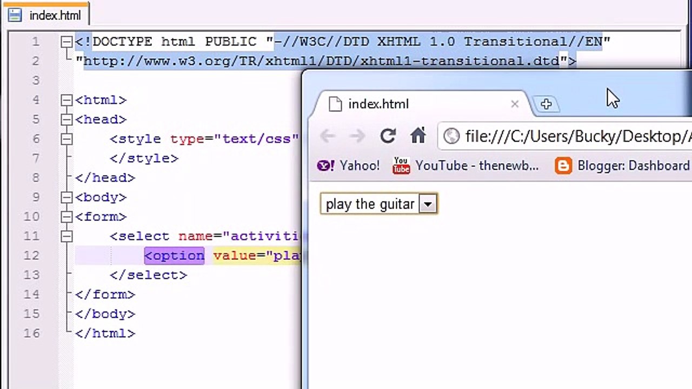Collapse the html tag fold on line 4
Screen dimensions: 692x389
[66, 100]
